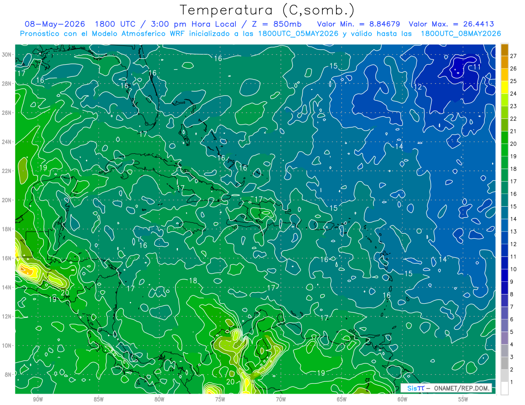
Task: Click the 30N latitude axis label
Action: [x=6, y=55]
